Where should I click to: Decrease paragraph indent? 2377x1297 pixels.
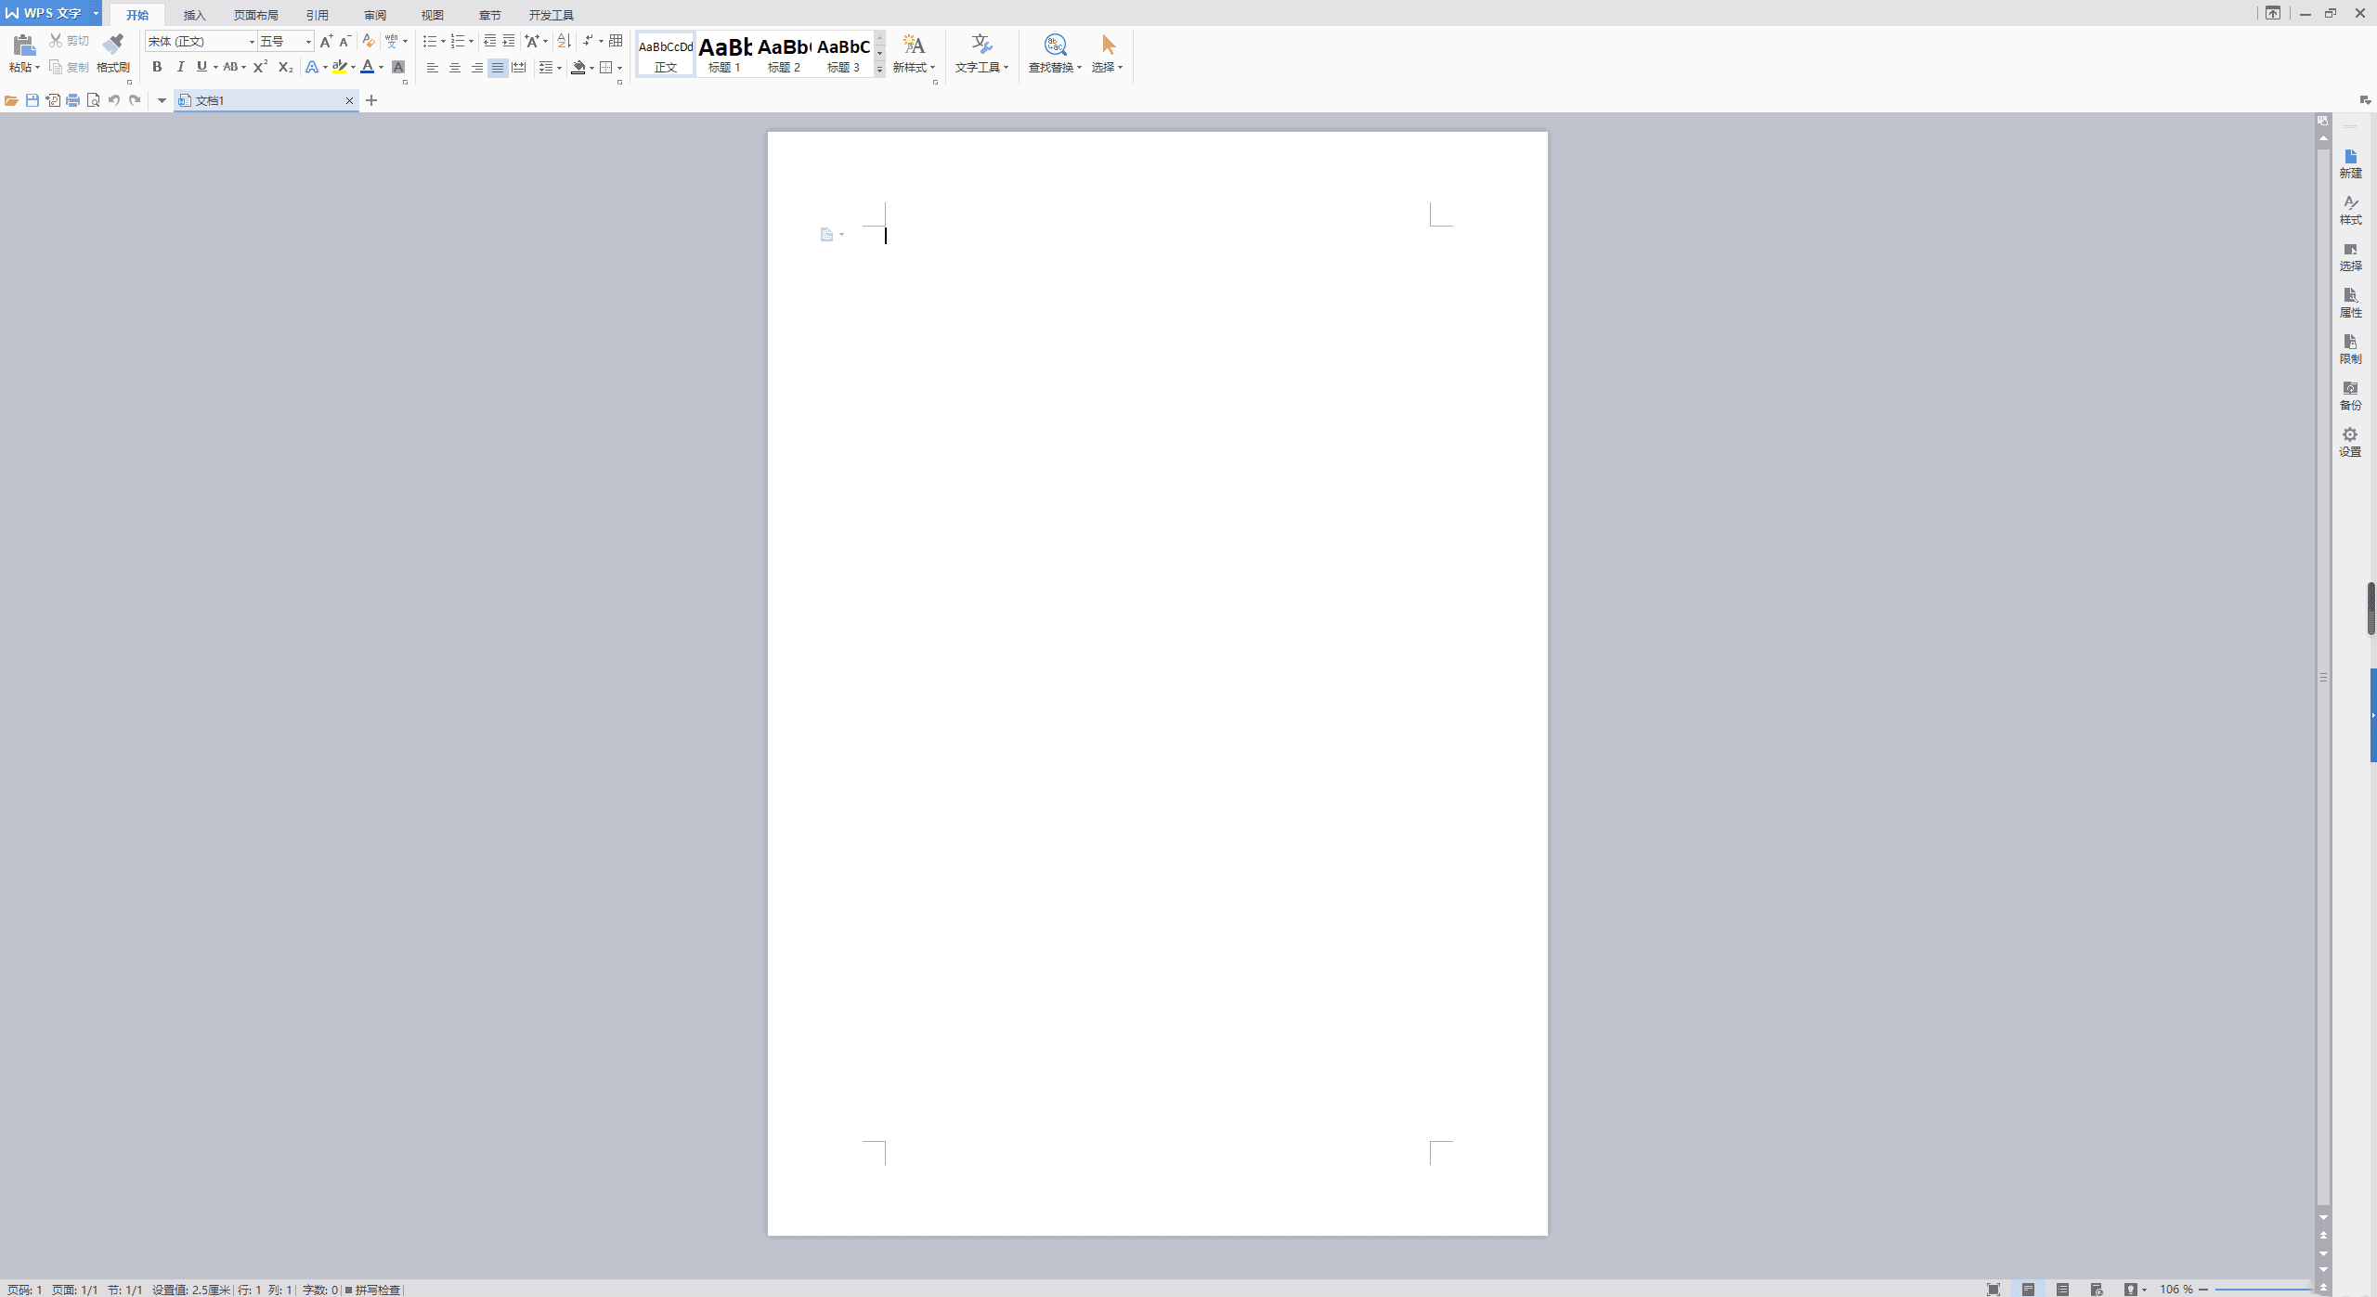pyautogui.click(x=489, y=41)
